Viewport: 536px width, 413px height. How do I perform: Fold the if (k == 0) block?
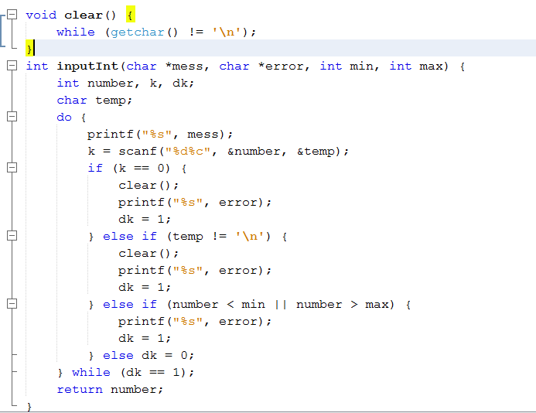[12, 168]
